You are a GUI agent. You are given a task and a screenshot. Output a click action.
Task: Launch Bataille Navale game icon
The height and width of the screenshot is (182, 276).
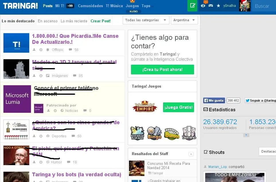coord(138,133)
